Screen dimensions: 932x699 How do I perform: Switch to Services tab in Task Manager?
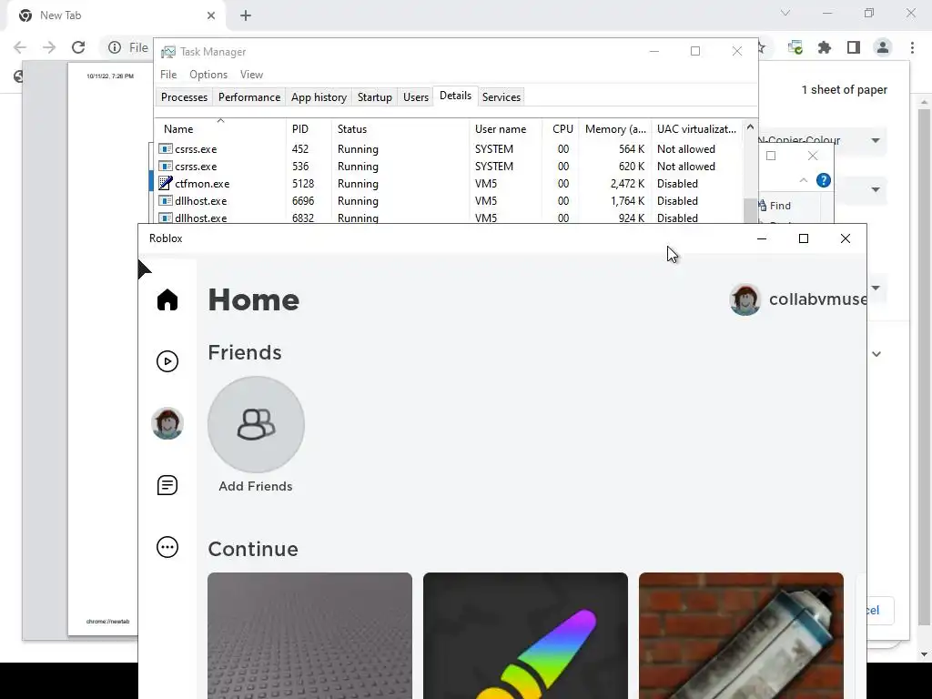(501, 96)
